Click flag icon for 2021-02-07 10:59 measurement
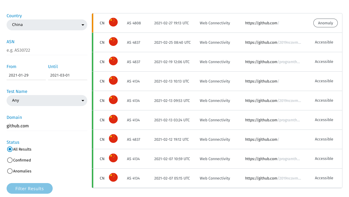 pyautogui.click(x=113, y=158)
